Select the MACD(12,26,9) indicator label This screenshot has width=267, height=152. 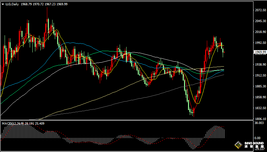13,123
